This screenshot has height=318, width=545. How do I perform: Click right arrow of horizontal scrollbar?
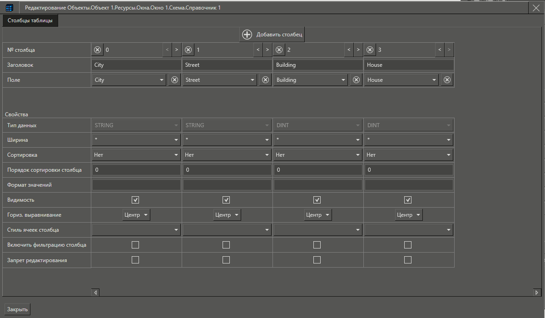(536, 293)
